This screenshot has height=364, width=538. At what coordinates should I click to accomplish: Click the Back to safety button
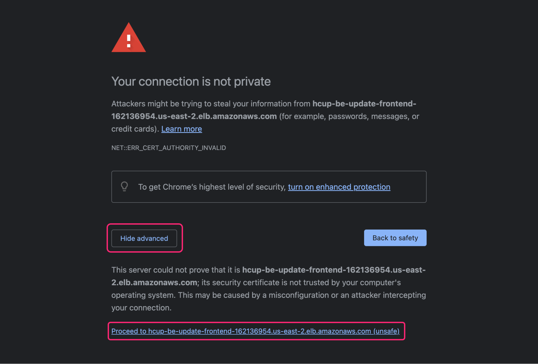click(x=395, y=238)
